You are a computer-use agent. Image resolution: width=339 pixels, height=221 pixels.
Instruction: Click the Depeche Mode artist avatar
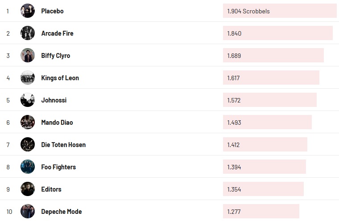28,211
